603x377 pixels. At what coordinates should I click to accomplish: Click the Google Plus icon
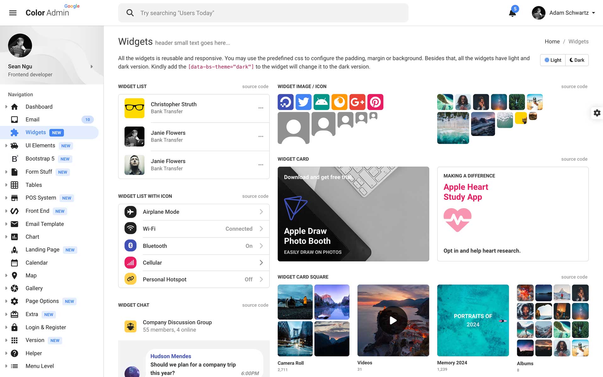tap(357, 102)
